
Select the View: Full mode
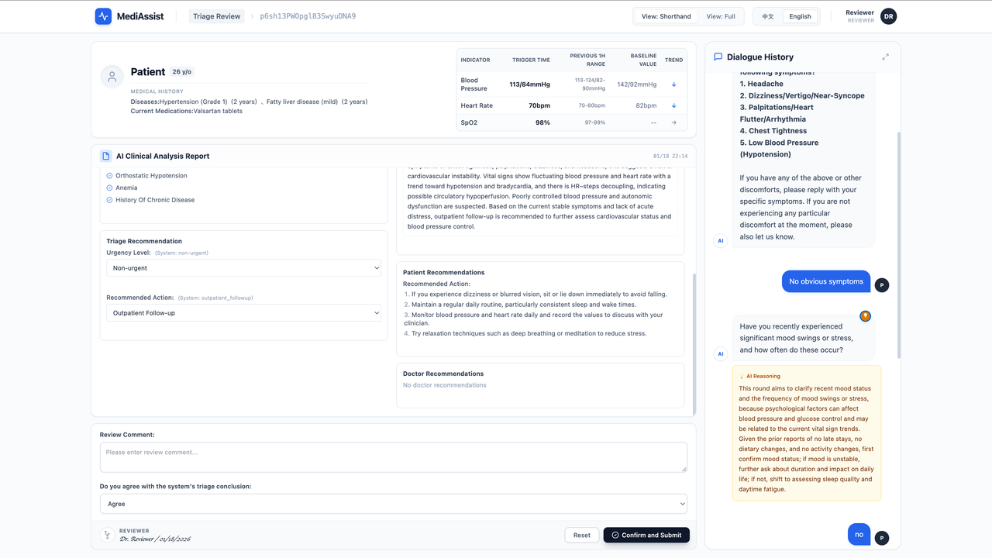click(x=720, y=15)
